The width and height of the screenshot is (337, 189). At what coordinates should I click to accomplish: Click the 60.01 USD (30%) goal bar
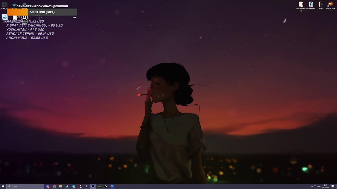(x=42, y=12)
